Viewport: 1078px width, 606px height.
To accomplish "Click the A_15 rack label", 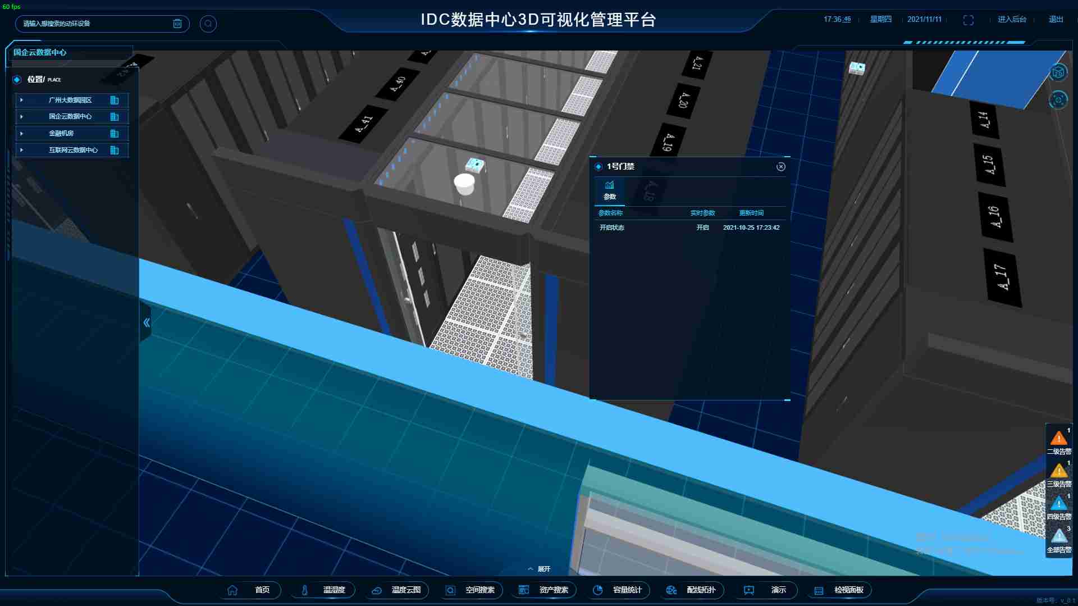I will coord(989,165).
